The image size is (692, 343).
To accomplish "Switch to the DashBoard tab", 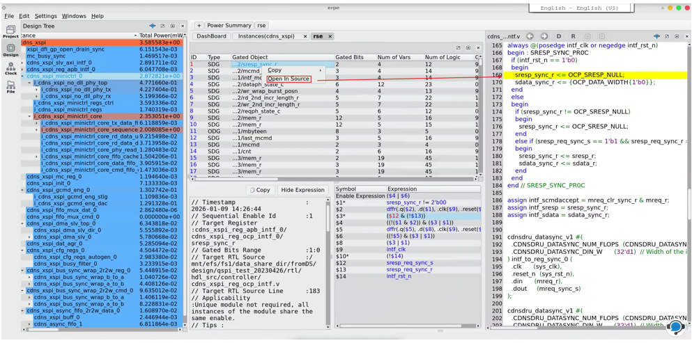I will (x=211, y=36).
